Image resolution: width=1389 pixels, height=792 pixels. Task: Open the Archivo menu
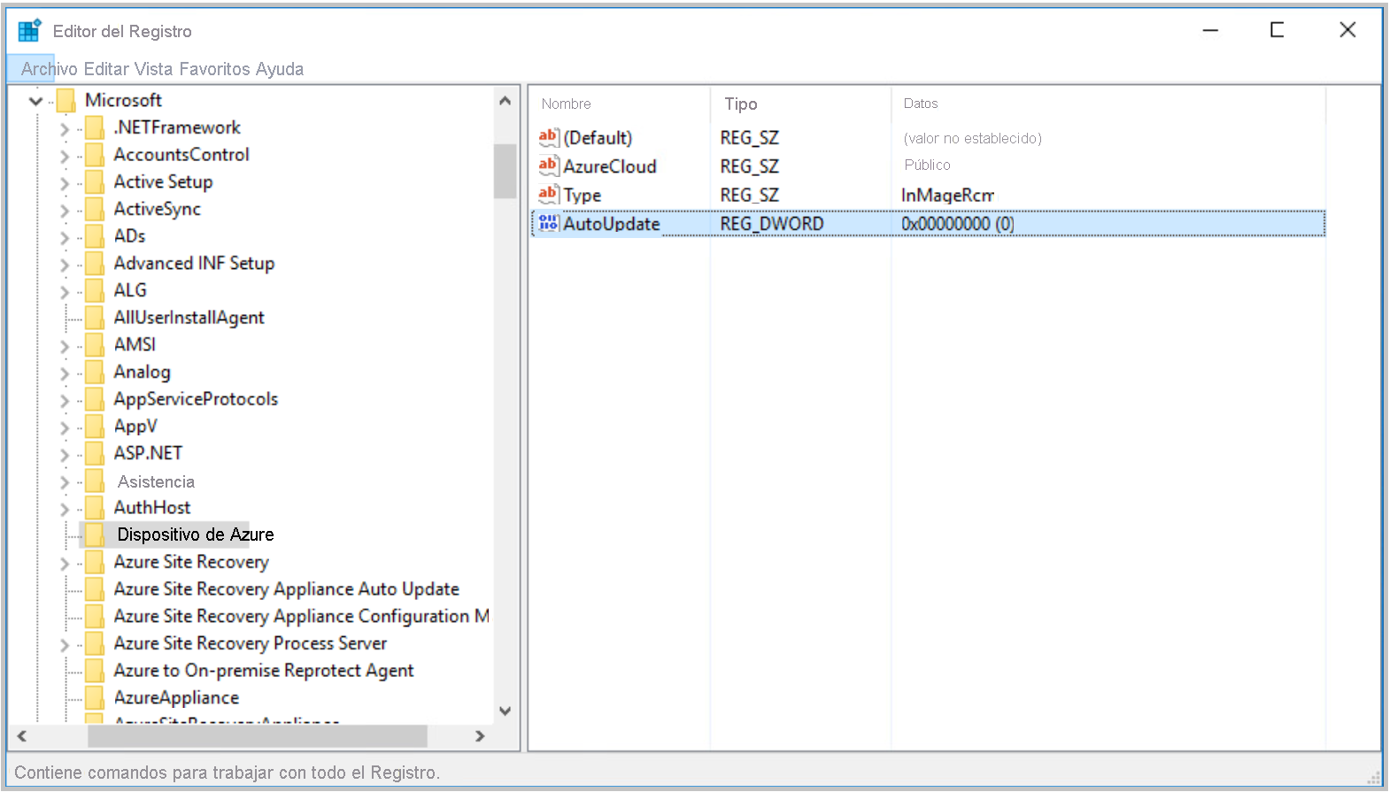click(x=50, y=69)
